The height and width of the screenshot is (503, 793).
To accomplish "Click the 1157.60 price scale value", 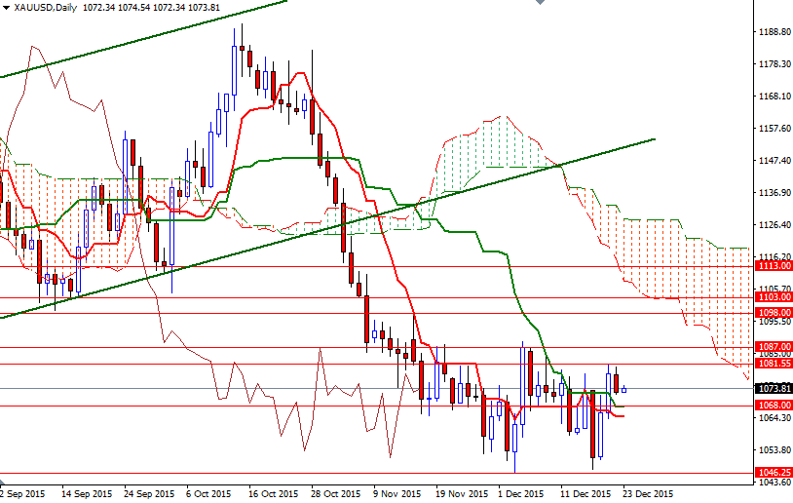I will (773, 128).
